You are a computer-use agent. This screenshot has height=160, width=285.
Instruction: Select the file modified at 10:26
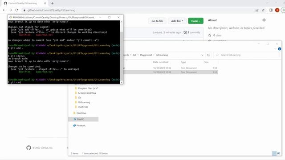[x=171, y=68]
